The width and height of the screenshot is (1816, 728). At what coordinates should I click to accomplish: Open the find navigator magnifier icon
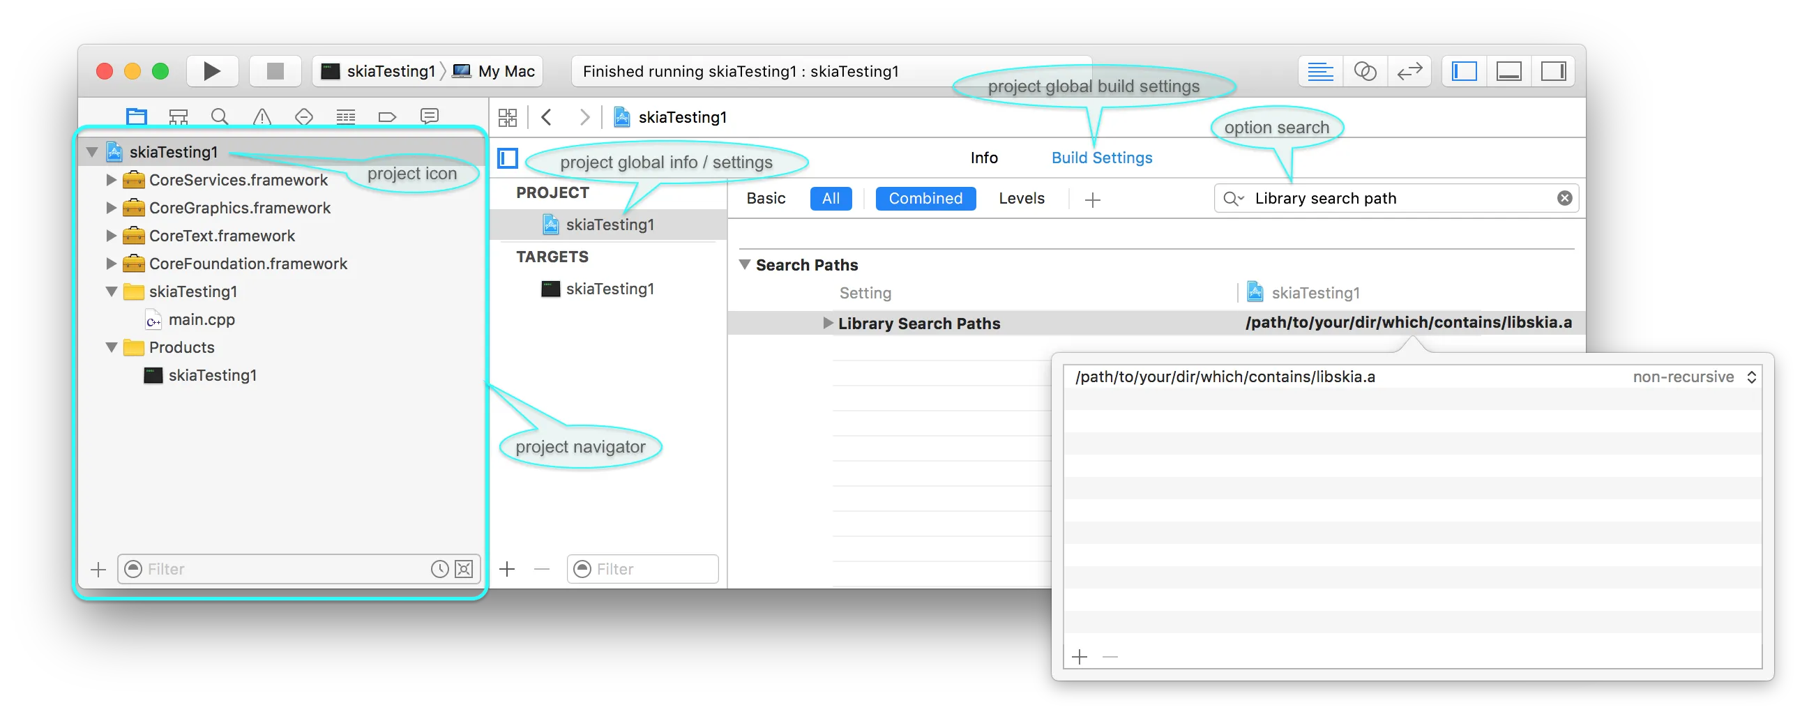(220, 116)
